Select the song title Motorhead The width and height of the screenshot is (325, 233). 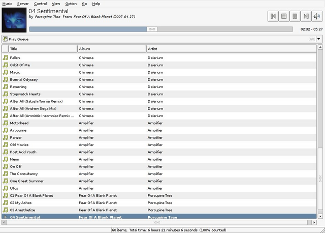[x=19, y=123]
